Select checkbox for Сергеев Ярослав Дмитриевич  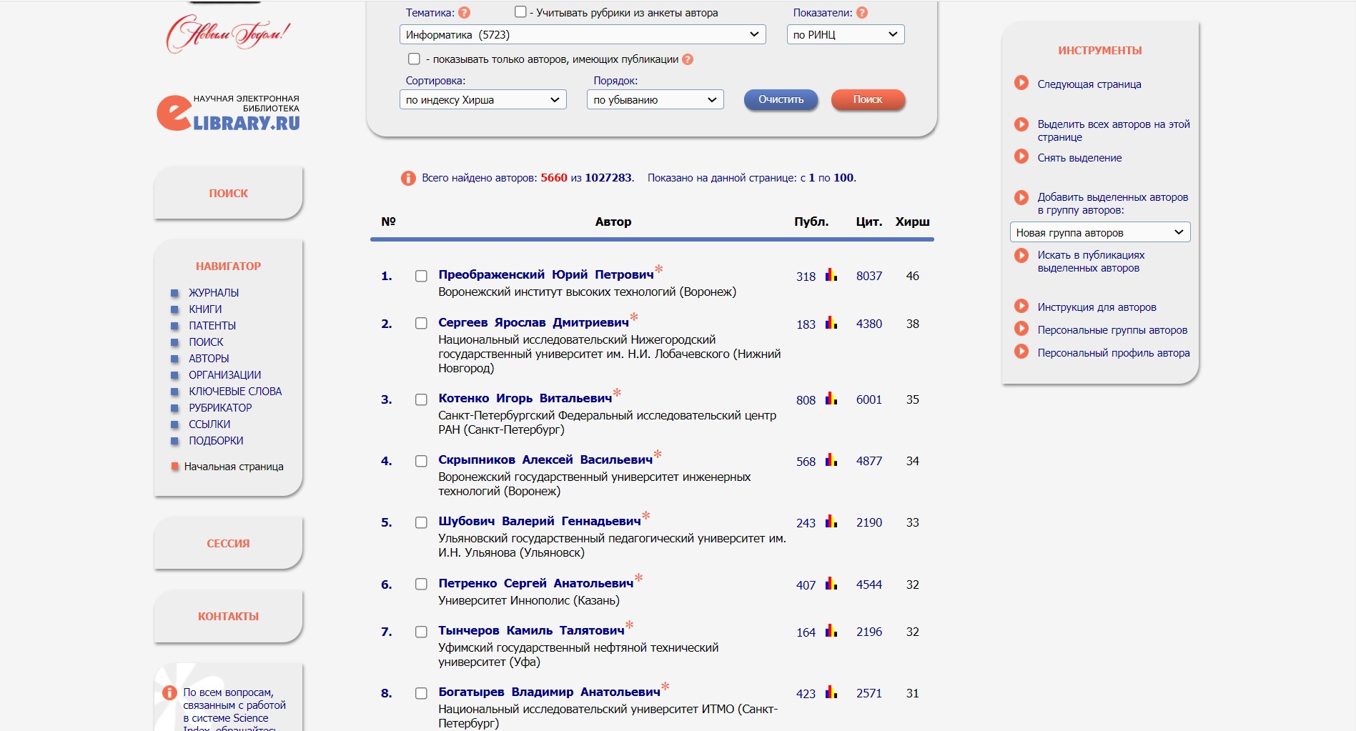(x=421, y=324)
